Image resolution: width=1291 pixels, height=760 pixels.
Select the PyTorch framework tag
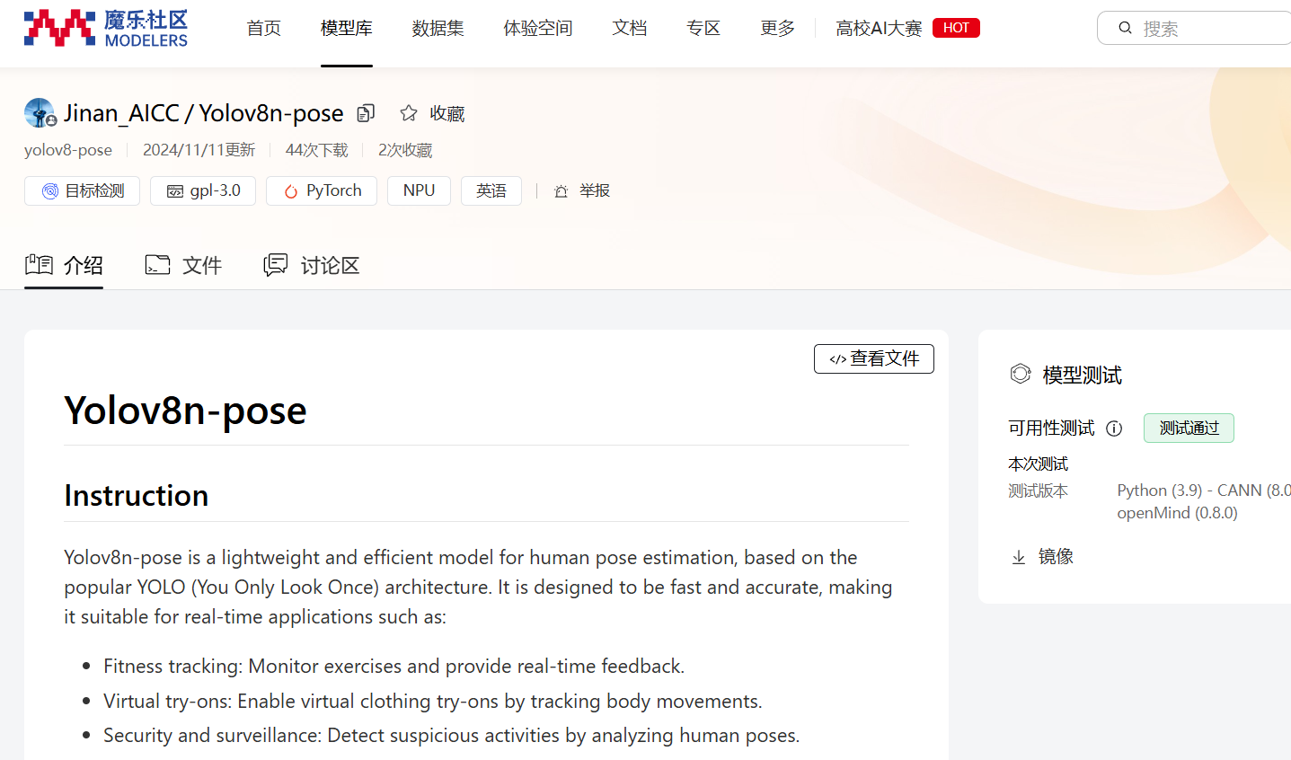pyautogui.click(x=321, y=190)
